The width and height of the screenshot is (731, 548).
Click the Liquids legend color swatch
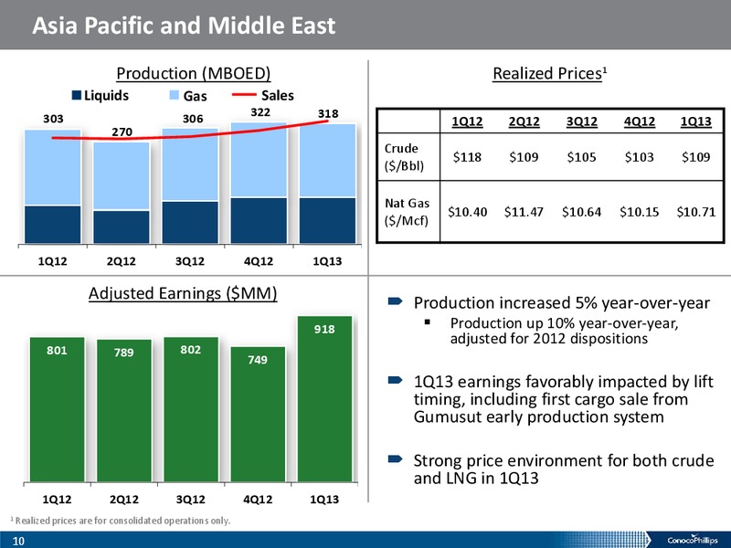77,96
